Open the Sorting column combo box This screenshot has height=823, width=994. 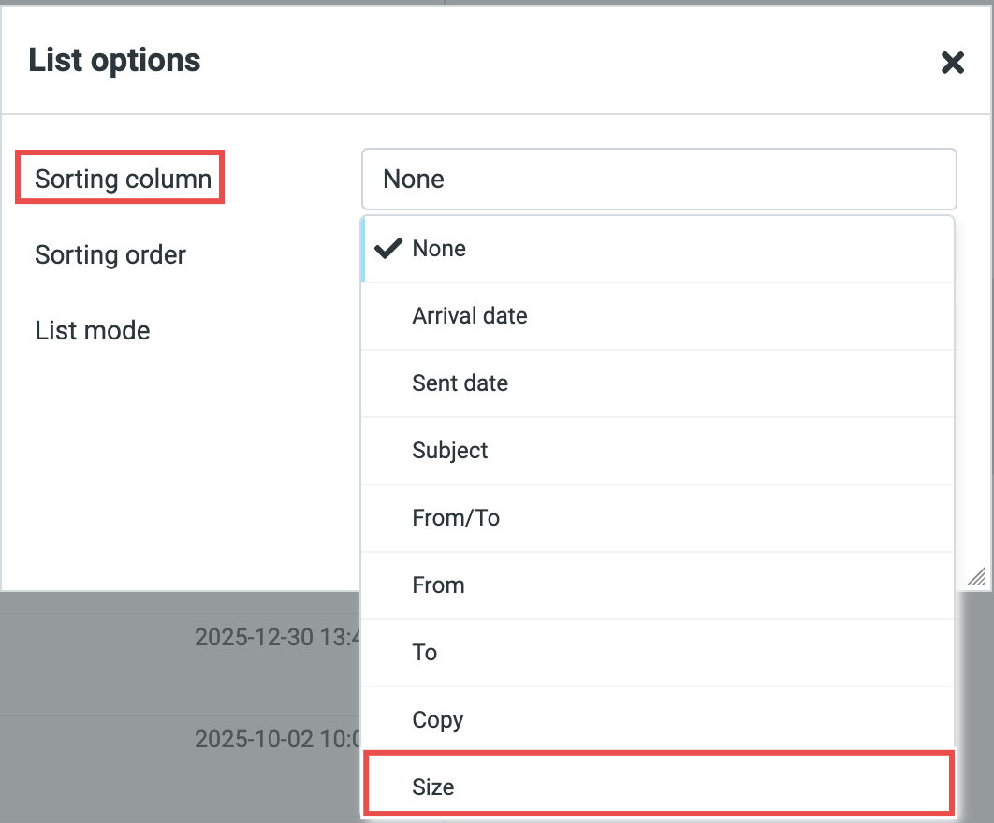click(x=658, y=179)
